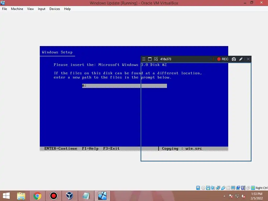
Task: Click the 418x373 capture size label
Action: (x=166, y=59)
